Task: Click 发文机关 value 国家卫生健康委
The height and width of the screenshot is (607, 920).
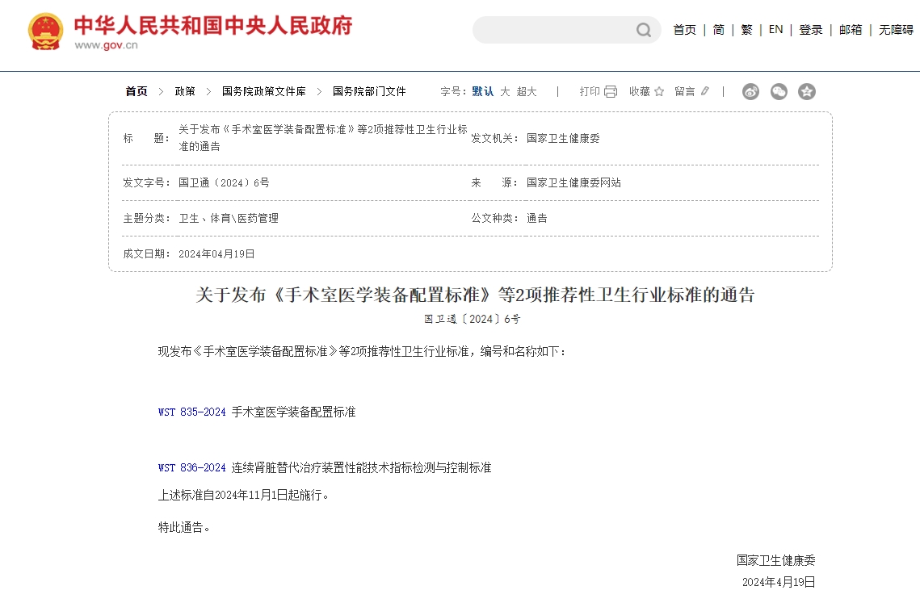Action: pos(563,138)
